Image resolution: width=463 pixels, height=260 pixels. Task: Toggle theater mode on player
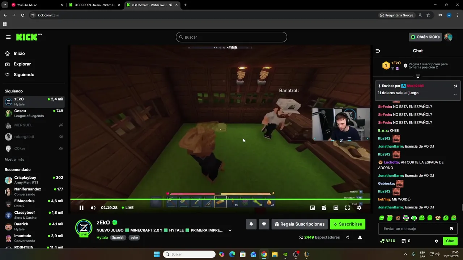[336, 208]
